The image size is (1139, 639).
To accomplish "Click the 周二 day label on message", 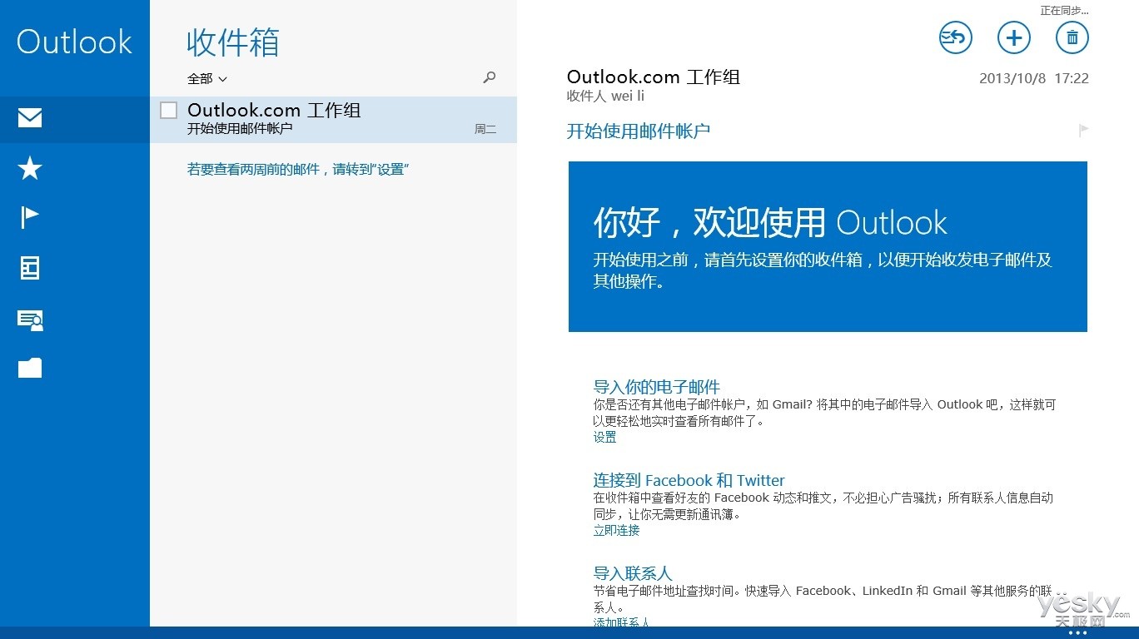I will pos(485,129).
